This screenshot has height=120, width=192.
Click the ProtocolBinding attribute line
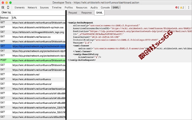pyautogui.click(x=115, y=40)
